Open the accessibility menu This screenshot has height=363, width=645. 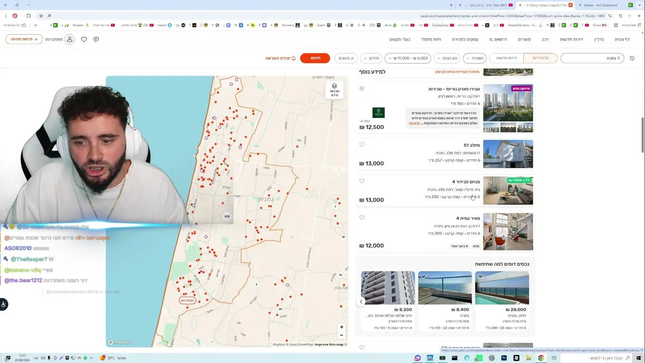[x=4, y=304]
